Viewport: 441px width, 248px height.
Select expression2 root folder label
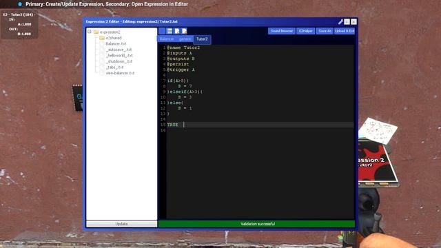point(110,32)
